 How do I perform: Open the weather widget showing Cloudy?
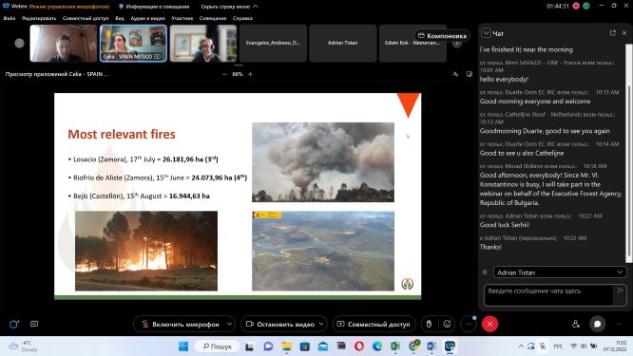(x=24, y=347)
